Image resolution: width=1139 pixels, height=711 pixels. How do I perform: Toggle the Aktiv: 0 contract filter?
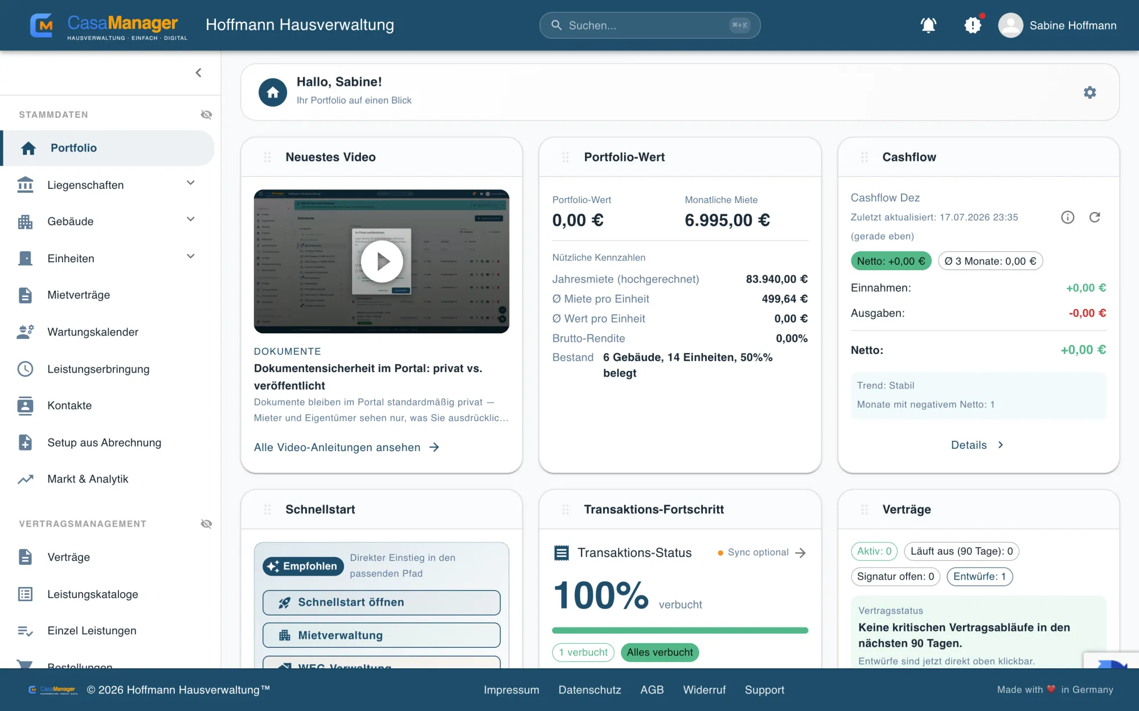click(x=874, y=551)
